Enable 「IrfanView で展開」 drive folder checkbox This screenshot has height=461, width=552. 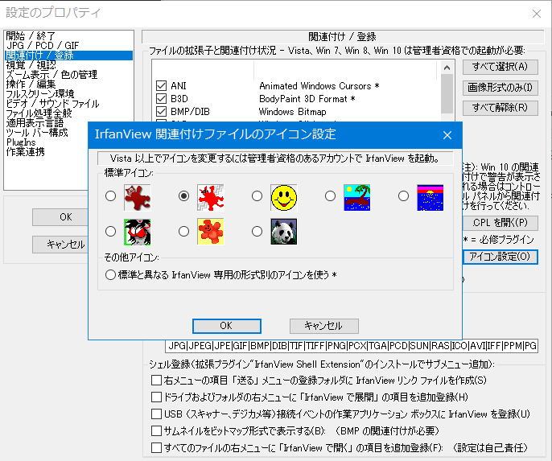tap(156, 397)
